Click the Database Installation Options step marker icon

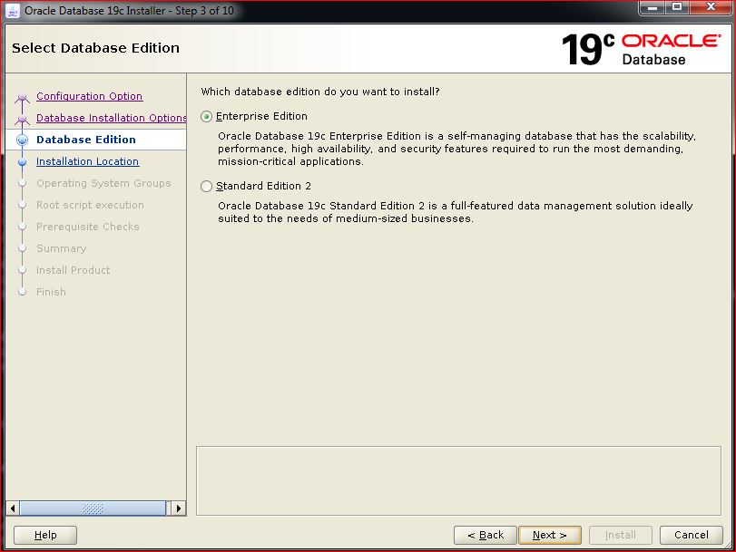[x=23, y=119]
